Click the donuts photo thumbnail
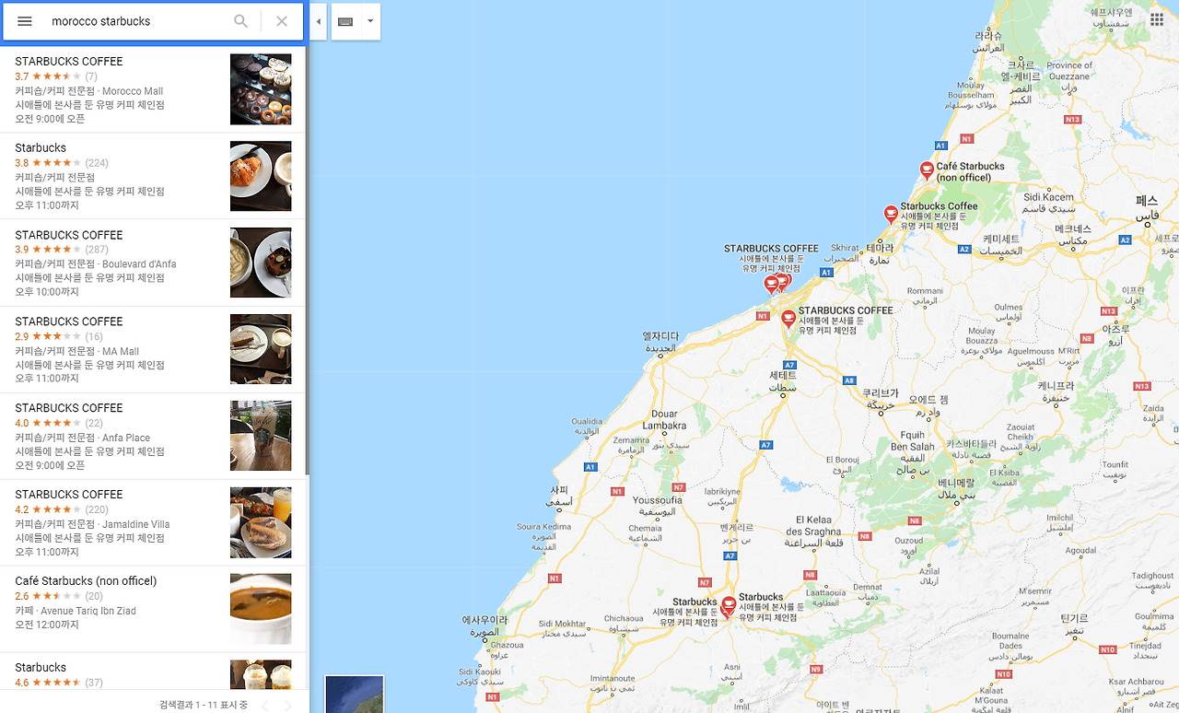This screenshot has height=713, width=1179. (261, 89)
